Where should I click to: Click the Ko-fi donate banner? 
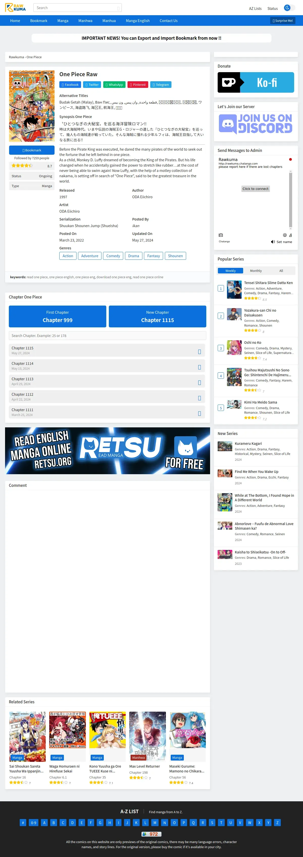pos(256,83)
